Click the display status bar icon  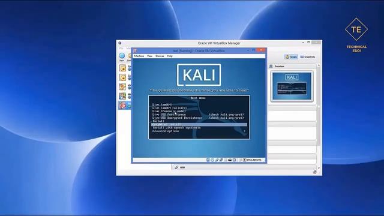(226, 160)
